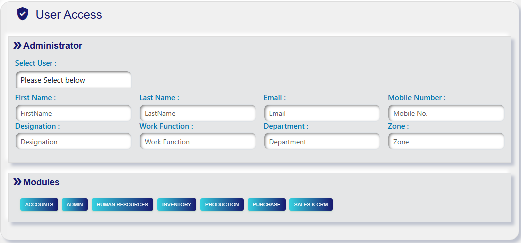
Task: Open the Human Resources module
Action: pyautogui.click(x=122, y=205)
